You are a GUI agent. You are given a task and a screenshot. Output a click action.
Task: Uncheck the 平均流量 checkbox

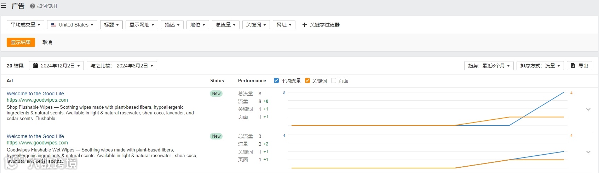pos(276,81)
